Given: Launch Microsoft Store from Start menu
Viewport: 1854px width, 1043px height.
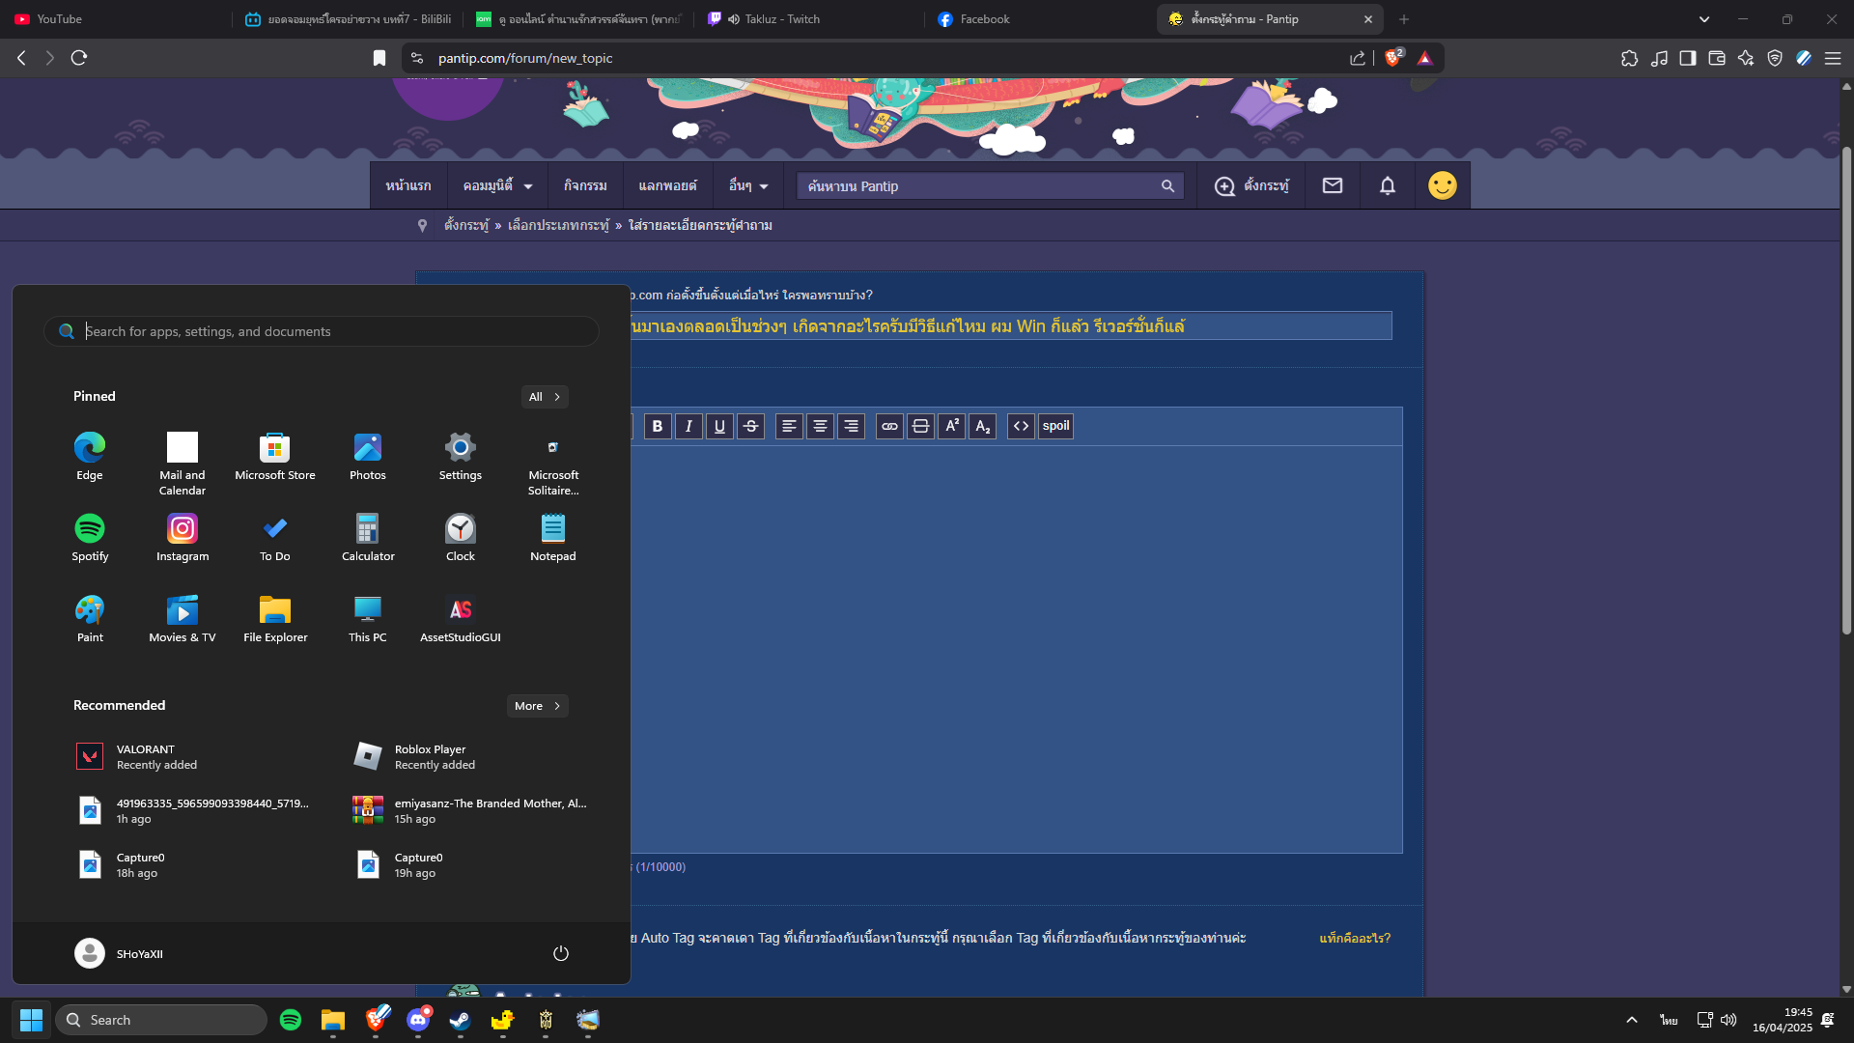Looking at the screenshot, I should tap(275, 456).
